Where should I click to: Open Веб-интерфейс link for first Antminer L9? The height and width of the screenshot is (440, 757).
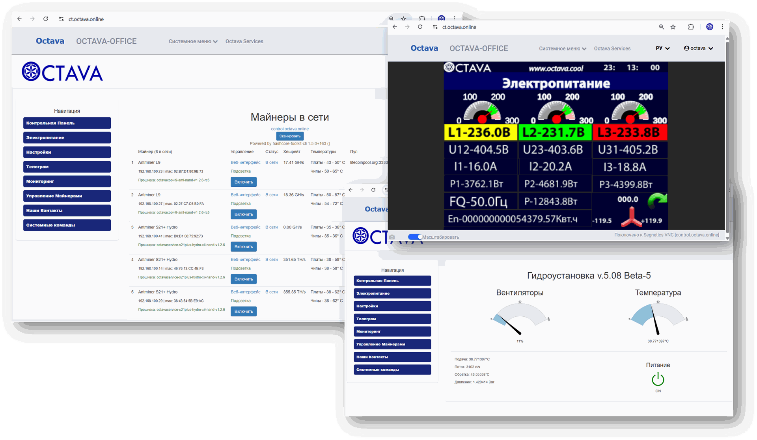(245, 162)
